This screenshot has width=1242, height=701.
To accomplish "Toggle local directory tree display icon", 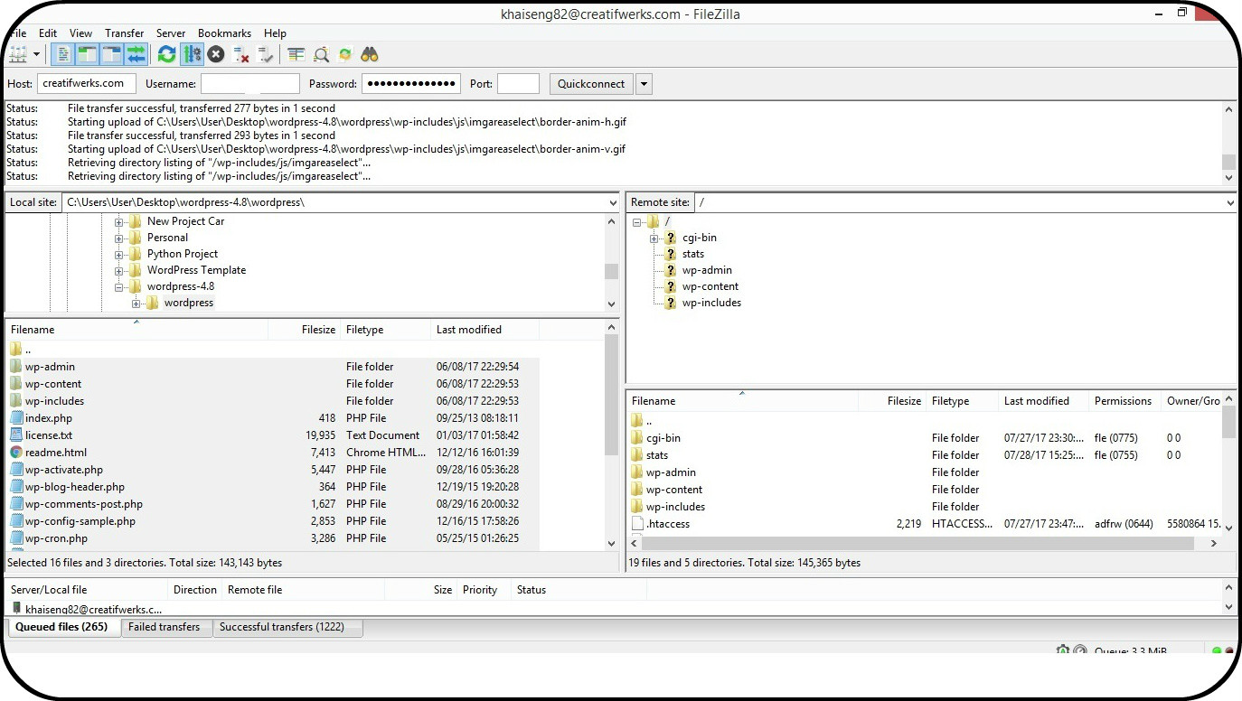I will [87, 54].
